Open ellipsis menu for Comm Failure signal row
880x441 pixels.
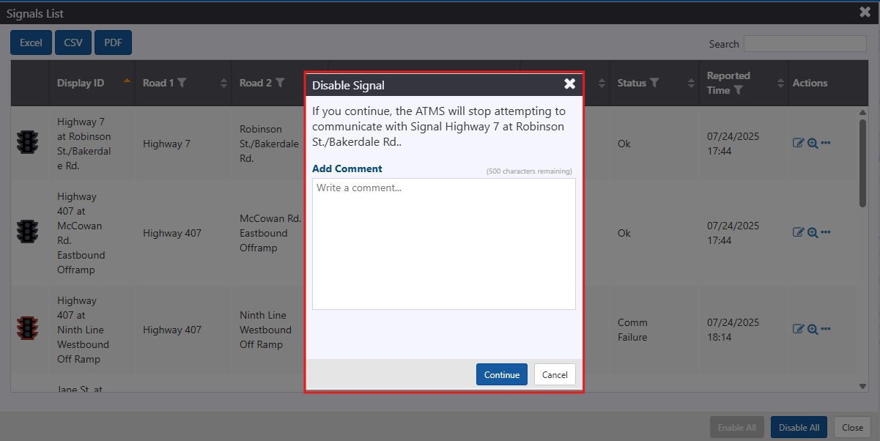[826, 329]
